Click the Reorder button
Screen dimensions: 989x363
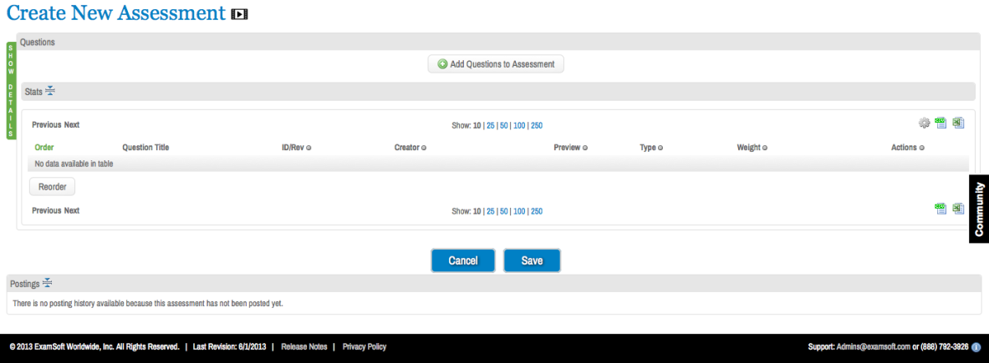tap(52, 187)
